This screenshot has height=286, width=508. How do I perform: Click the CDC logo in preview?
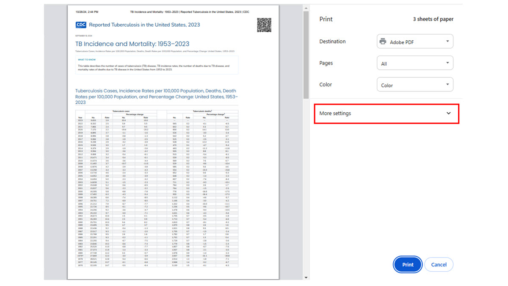point(81,25)
